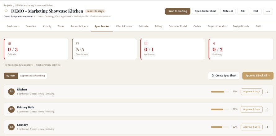Viewport: 276px width, 136px height.
Task: Click the Countertops table icon
Action: (78, 43)
